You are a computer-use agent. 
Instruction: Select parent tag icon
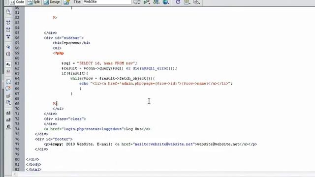click(8, 47)
